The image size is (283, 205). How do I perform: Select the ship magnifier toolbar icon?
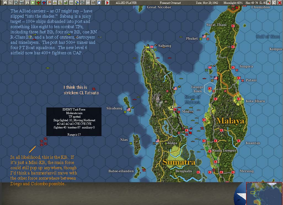point(22,2)
